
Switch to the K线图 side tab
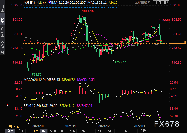point(2,19)
